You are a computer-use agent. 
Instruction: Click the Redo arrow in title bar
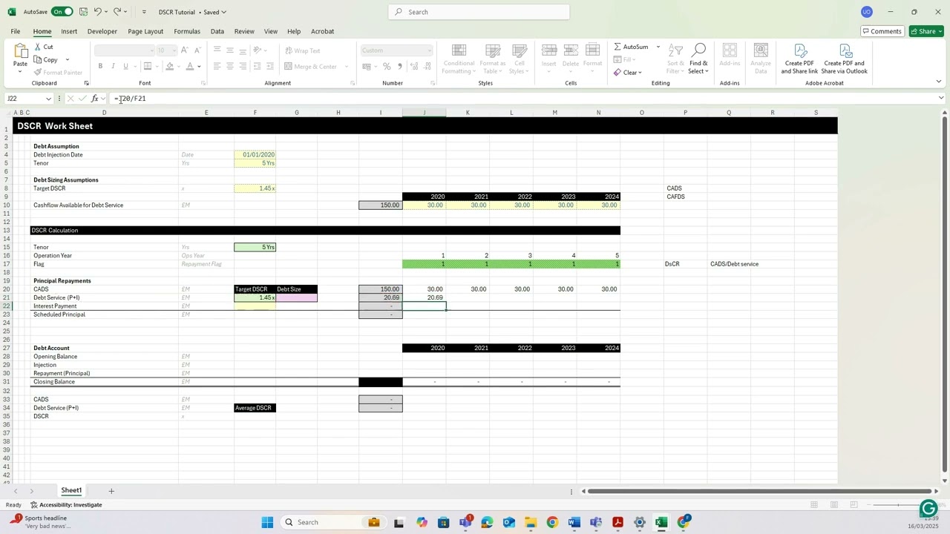[117, 12]
